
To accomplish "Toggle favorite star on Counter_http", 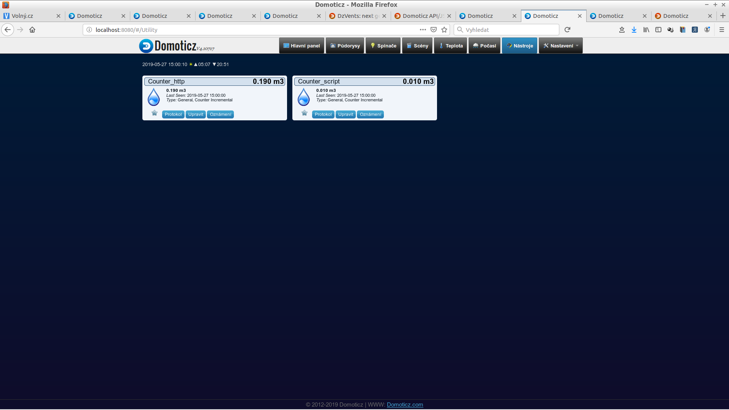I will click(155, 113).
